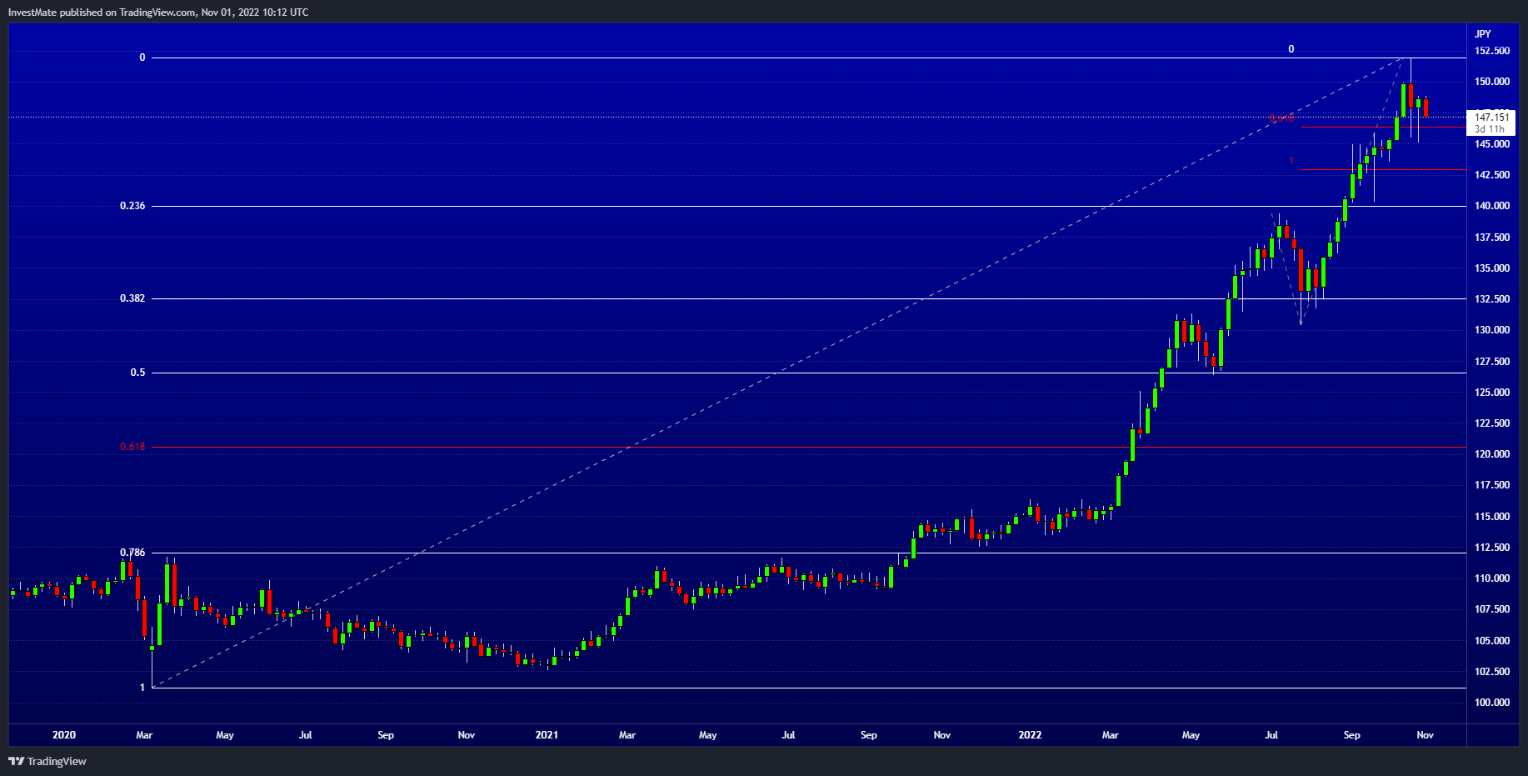Click the 112.500 price axis label
Viewport: 1528px width, 776px height.
(x=1491, y=548)
